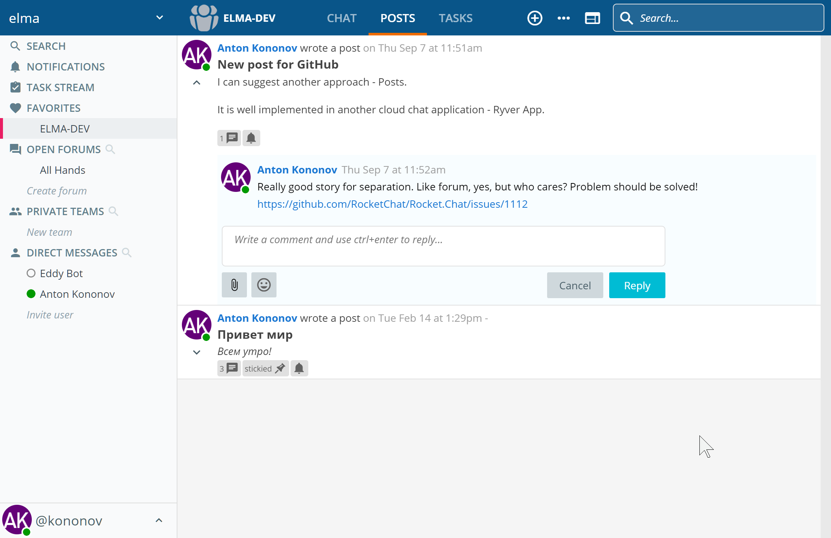Image resolution: width=831 pixels, height=538 pixels.
Task: Toggle the side panel layout icon
Action: (592, 18)
